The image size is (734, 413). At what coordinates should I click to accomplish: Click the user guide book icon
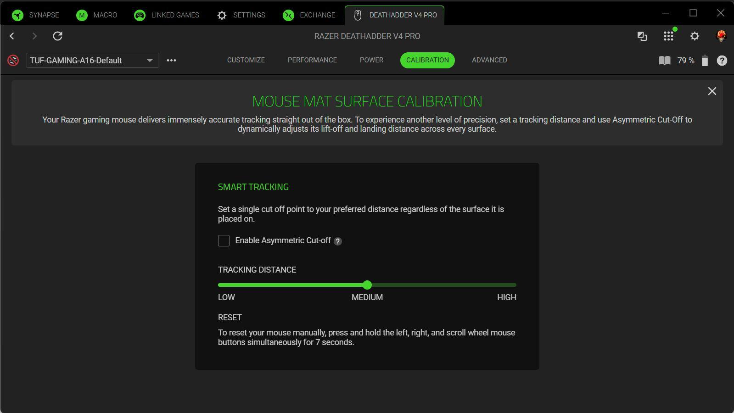[x=664, y=61]
